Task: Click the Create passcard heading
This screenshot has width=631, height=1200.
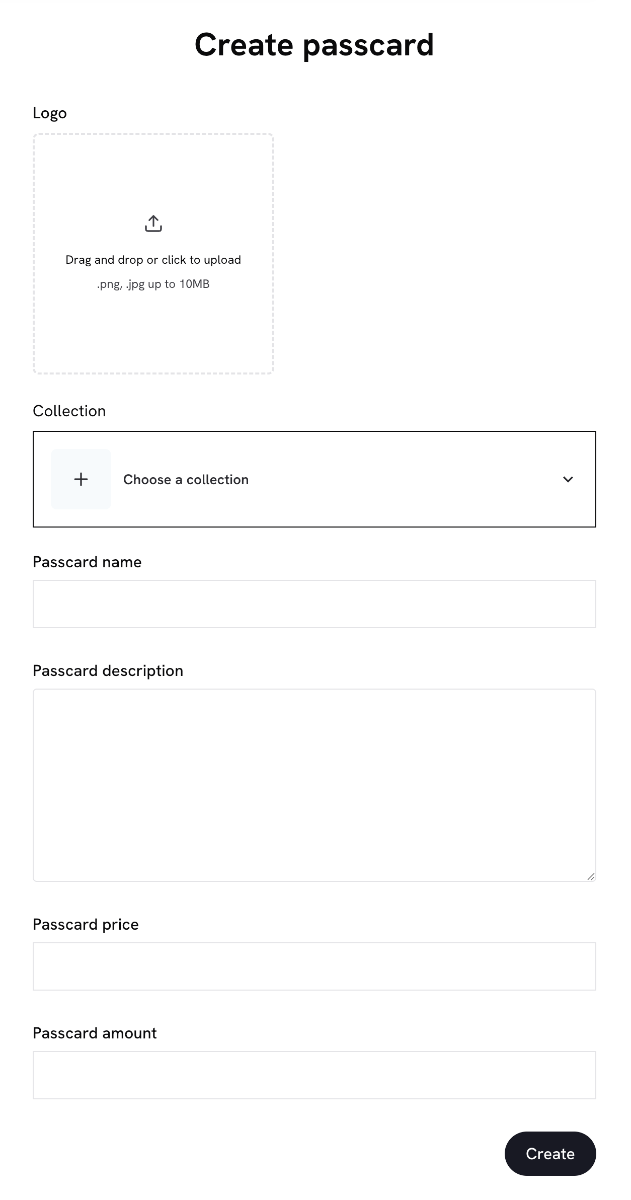Action: pos(314,44)
